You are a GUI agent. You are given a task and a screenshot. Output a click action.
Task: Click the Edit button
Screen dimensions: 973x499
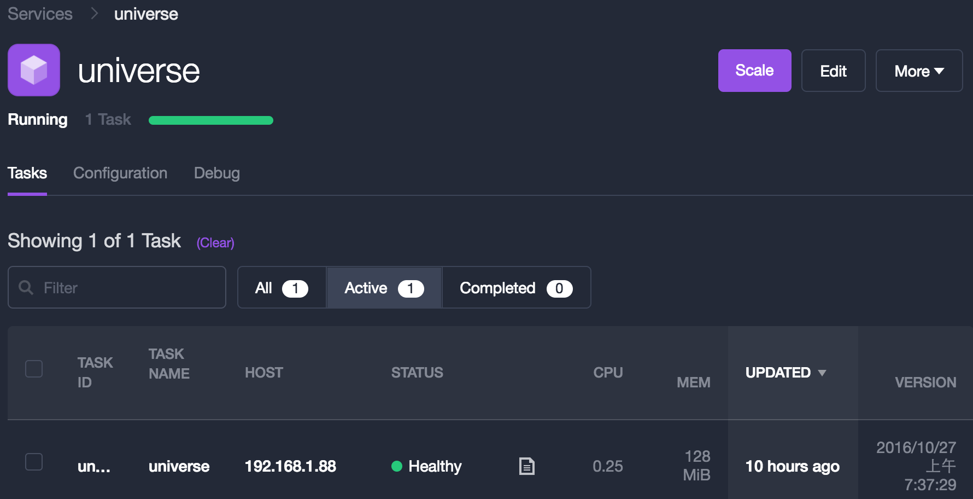point(833,71)
